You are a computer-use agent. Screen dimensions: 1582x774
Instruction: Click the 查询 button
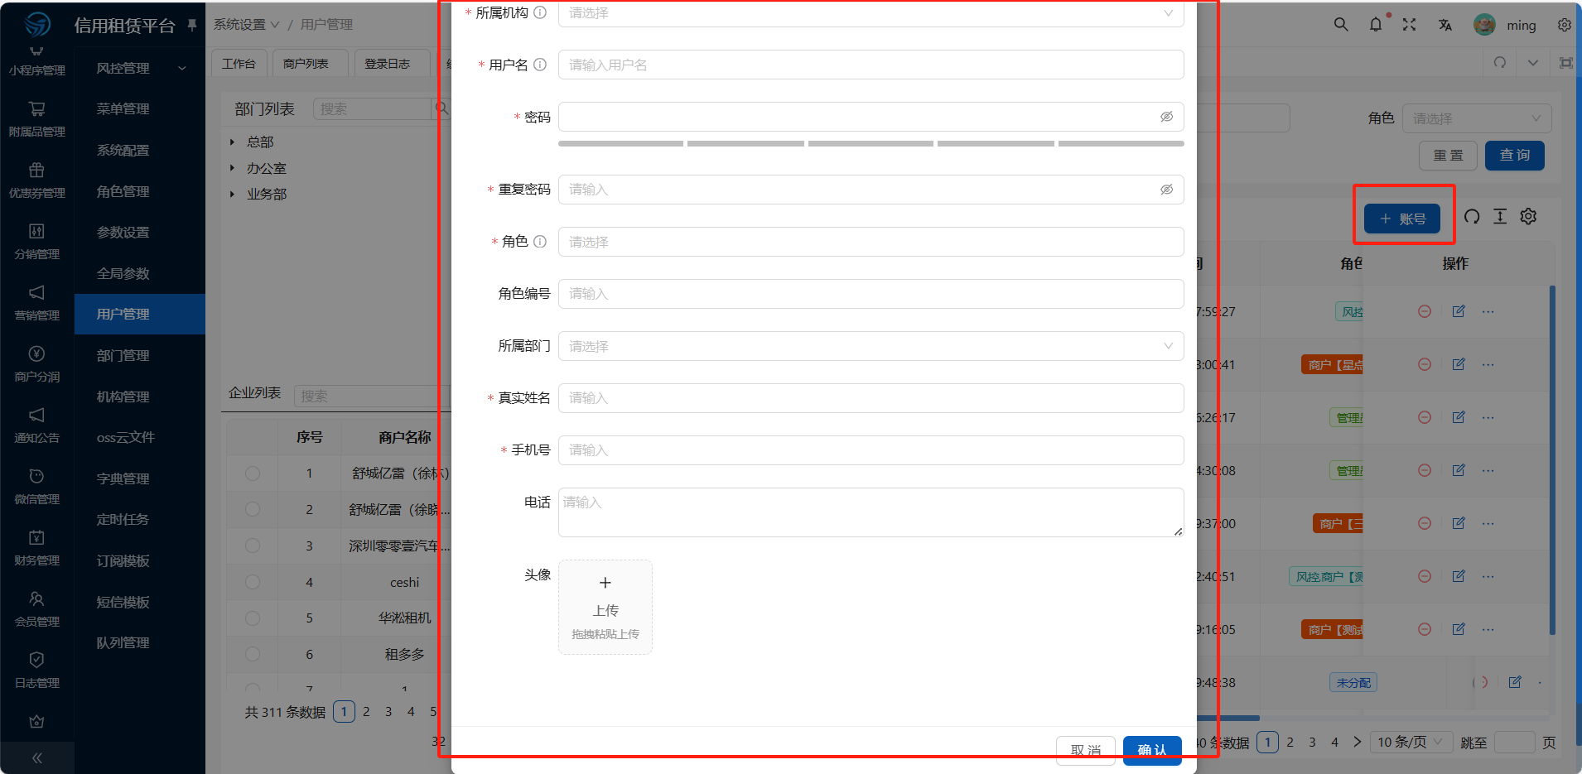[x=1515, y=156]
